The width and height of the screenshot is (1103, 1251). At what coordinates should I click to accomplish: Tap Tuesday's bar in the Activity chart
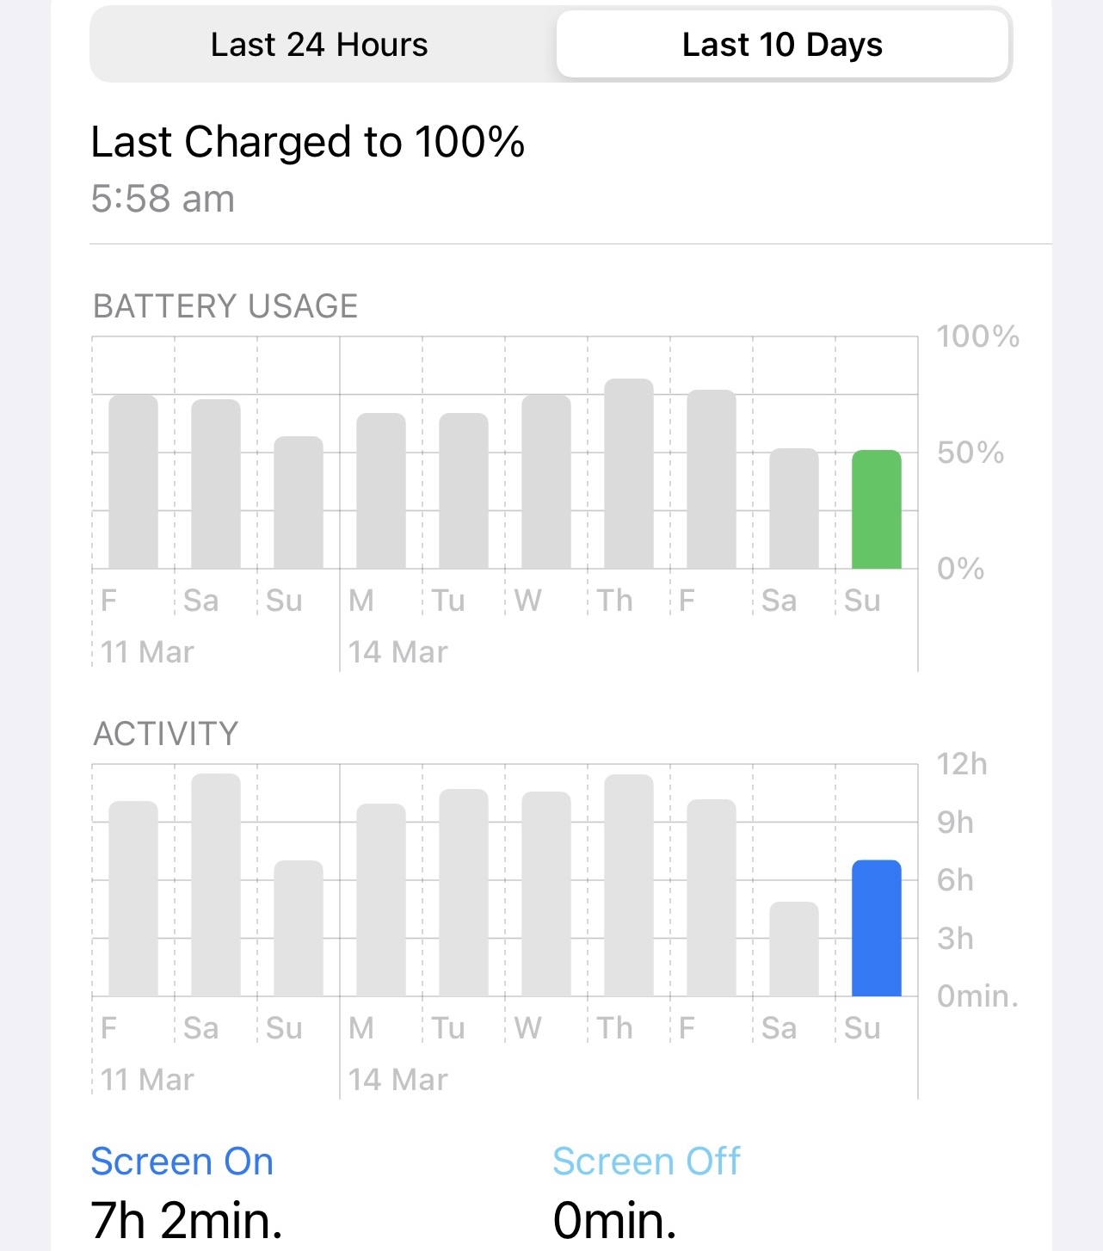pyautogui.click(x=464, y=893)
